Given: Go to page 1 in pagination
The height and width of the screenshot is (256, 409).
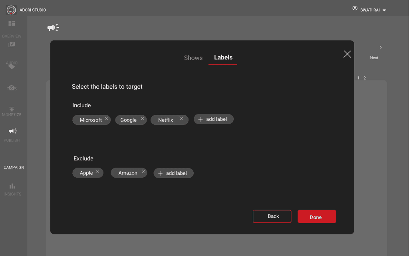Looking at the screenshot, I should (x=358, y=78).
